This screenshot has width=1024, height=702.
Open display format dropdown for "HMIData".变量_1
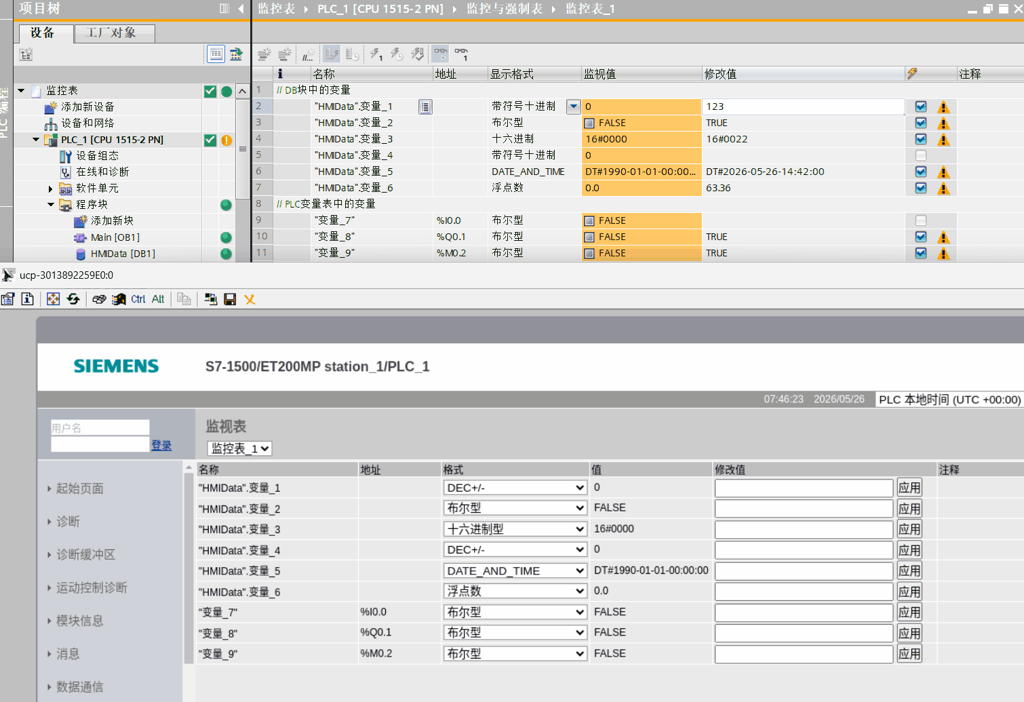tap(574, 106)
